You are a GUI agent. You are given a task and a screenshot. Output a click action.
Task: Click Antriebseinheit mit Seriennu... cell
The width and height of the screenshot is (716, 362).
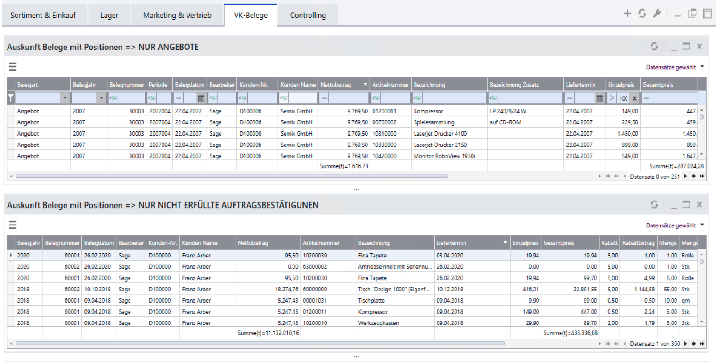pos(395,266)
